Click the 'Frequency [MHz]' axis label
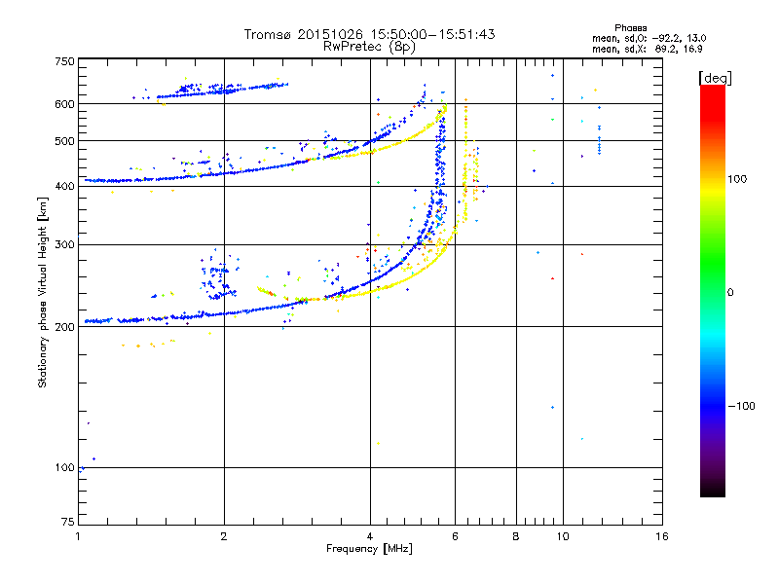The height and width of the screenshot is (584, 779). 369,549
